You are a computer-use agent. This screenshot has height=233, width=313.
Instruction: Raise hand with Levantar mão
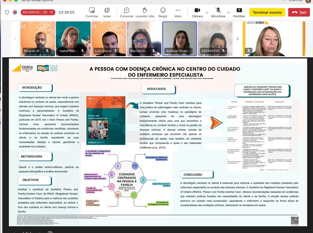click(x=145, y=13)
